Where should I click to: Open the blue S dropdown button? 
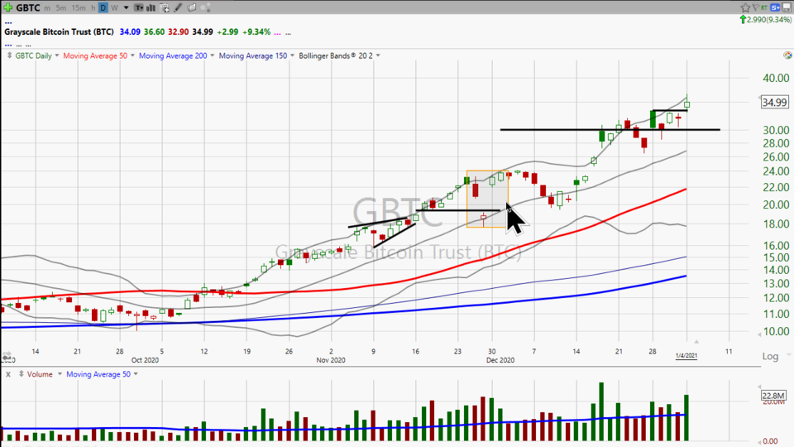coord(775,7)
